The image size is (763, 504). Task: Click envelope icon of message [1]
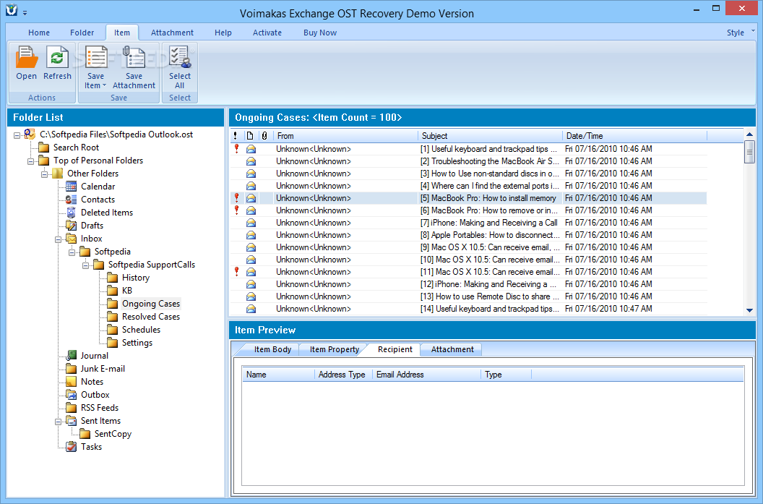pos(251,149)
